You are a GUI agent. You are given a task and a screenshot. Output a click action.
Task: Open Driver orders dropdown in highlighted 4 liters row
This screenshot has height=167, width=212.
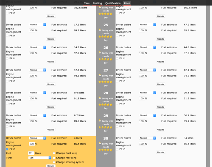point(37,138)
